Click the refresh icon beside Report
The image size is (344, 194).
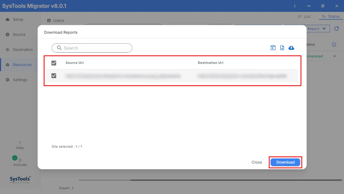336,29
